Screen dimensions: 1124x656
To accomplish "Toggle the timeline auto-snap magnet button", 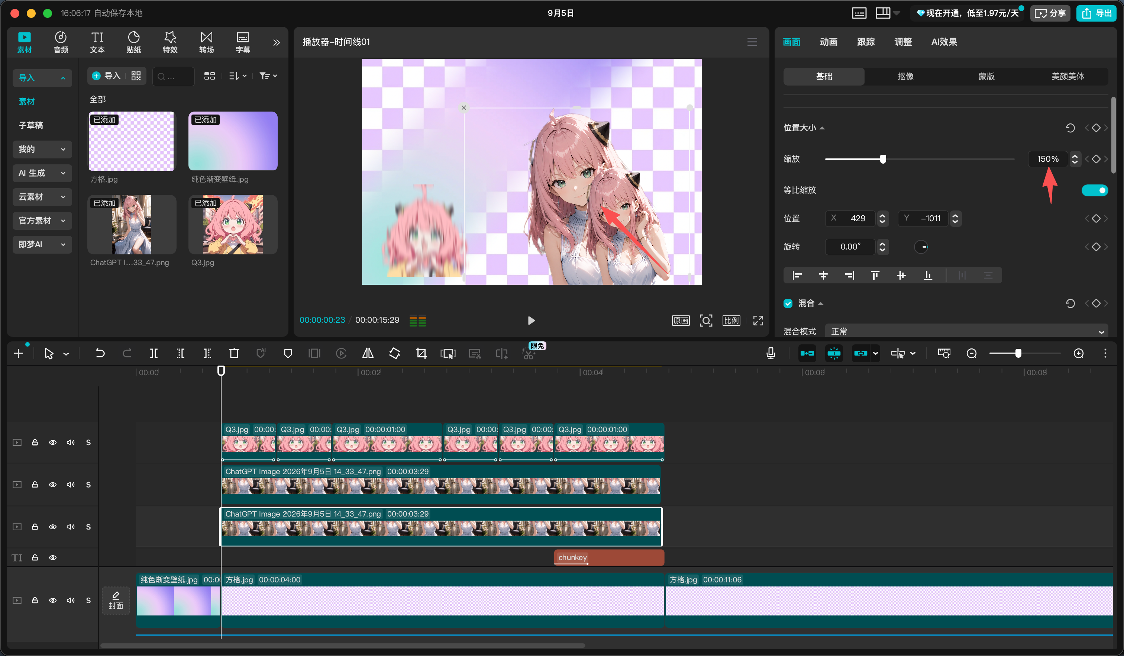I will tap(834, 353).
